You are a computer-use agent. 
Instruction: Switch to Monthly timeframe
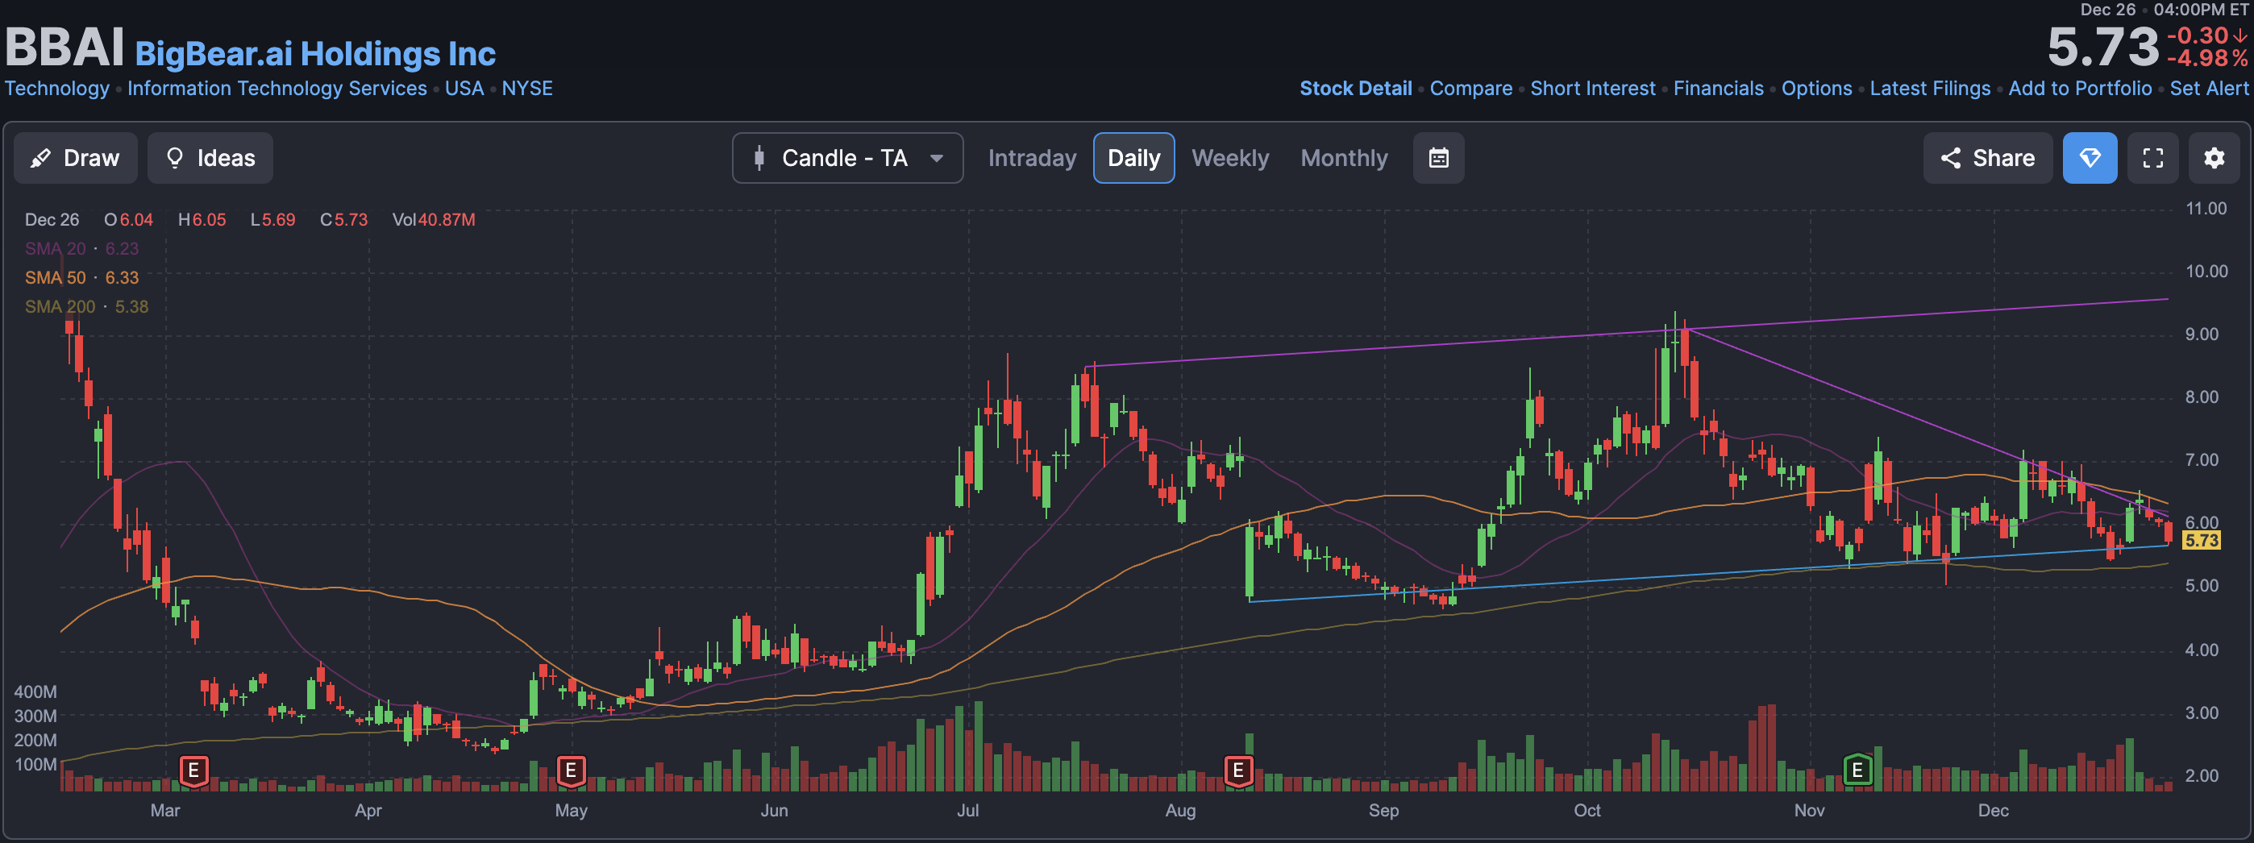(1343, 158)
